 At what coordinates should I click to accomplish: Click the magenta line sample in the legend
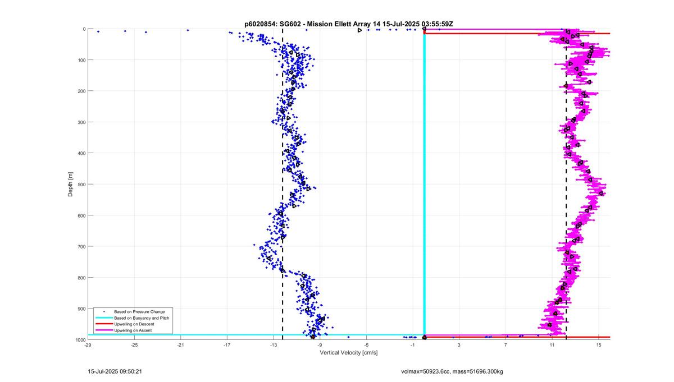103,330
